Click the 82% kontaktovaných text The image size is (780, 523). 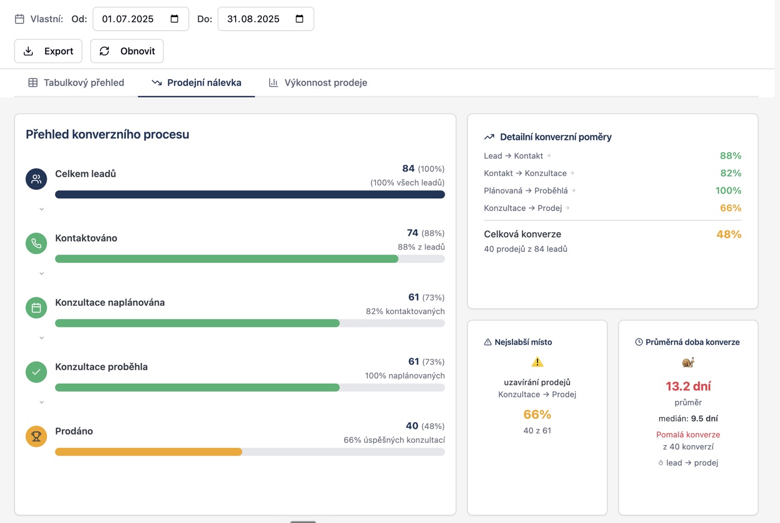pyautogui.click(x=405, y=311)
